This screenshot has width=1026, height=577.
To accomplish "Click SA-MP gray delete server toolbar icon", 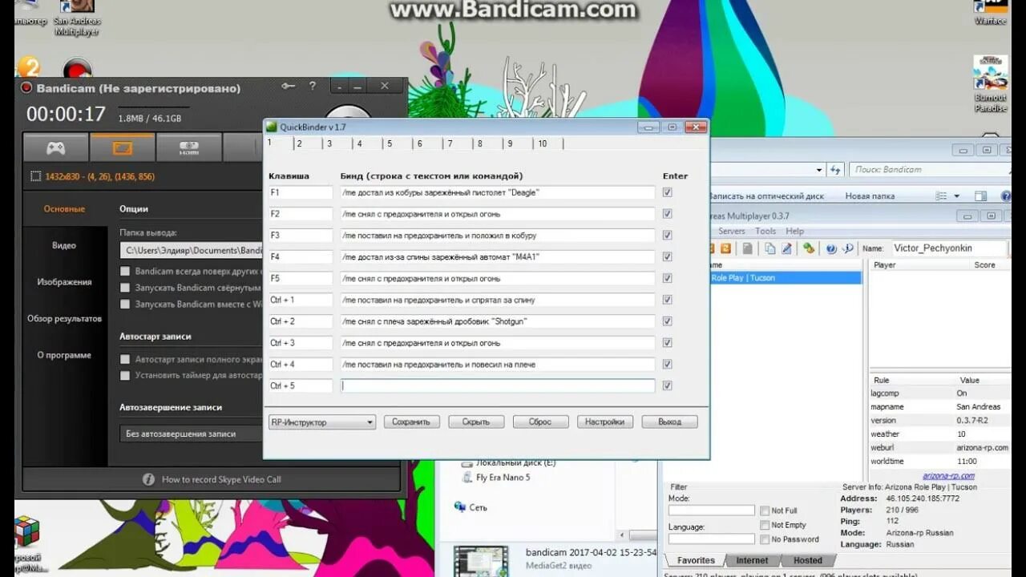I will [x=747, y=248].
